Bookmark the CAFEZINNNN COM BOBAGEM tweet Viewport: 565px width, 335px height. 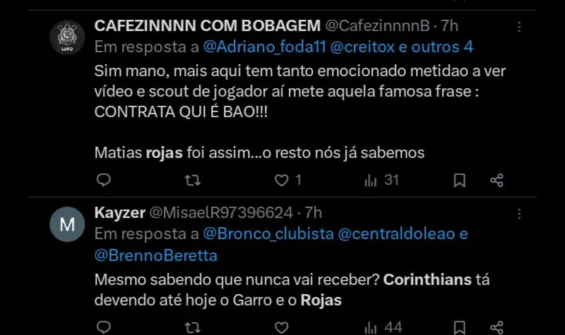coord(459,180)
